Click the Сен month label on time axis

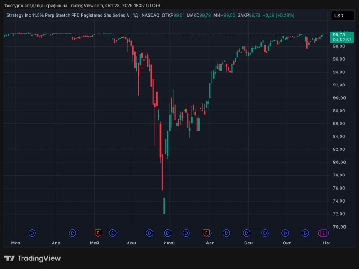tap(248, 243)
